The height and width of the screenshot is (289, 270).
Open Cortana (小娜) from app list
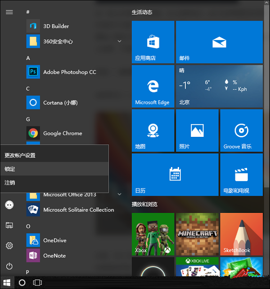[x=60, y=103]
